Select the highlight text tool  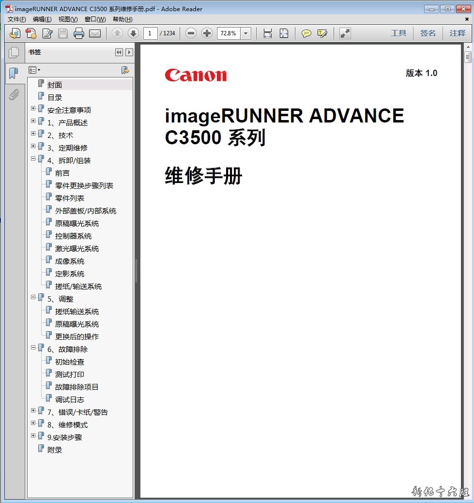[x=322, y=33]
